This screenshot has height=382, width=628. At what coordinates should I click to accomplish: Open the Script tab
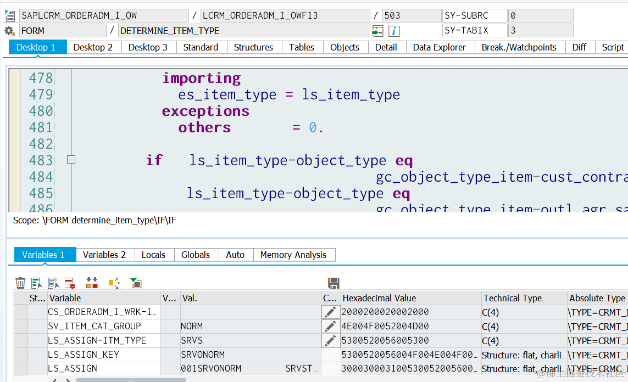pyautogui.click(x=613, y=47)
